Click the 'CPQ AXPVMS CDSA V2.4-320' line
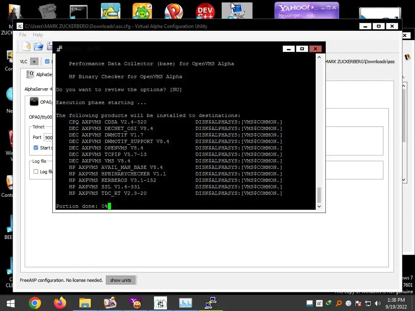 tap(108, 122)
